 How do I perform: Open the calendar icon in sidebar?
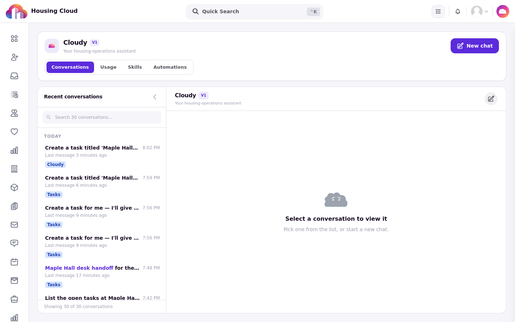click(x=14, y=262)
